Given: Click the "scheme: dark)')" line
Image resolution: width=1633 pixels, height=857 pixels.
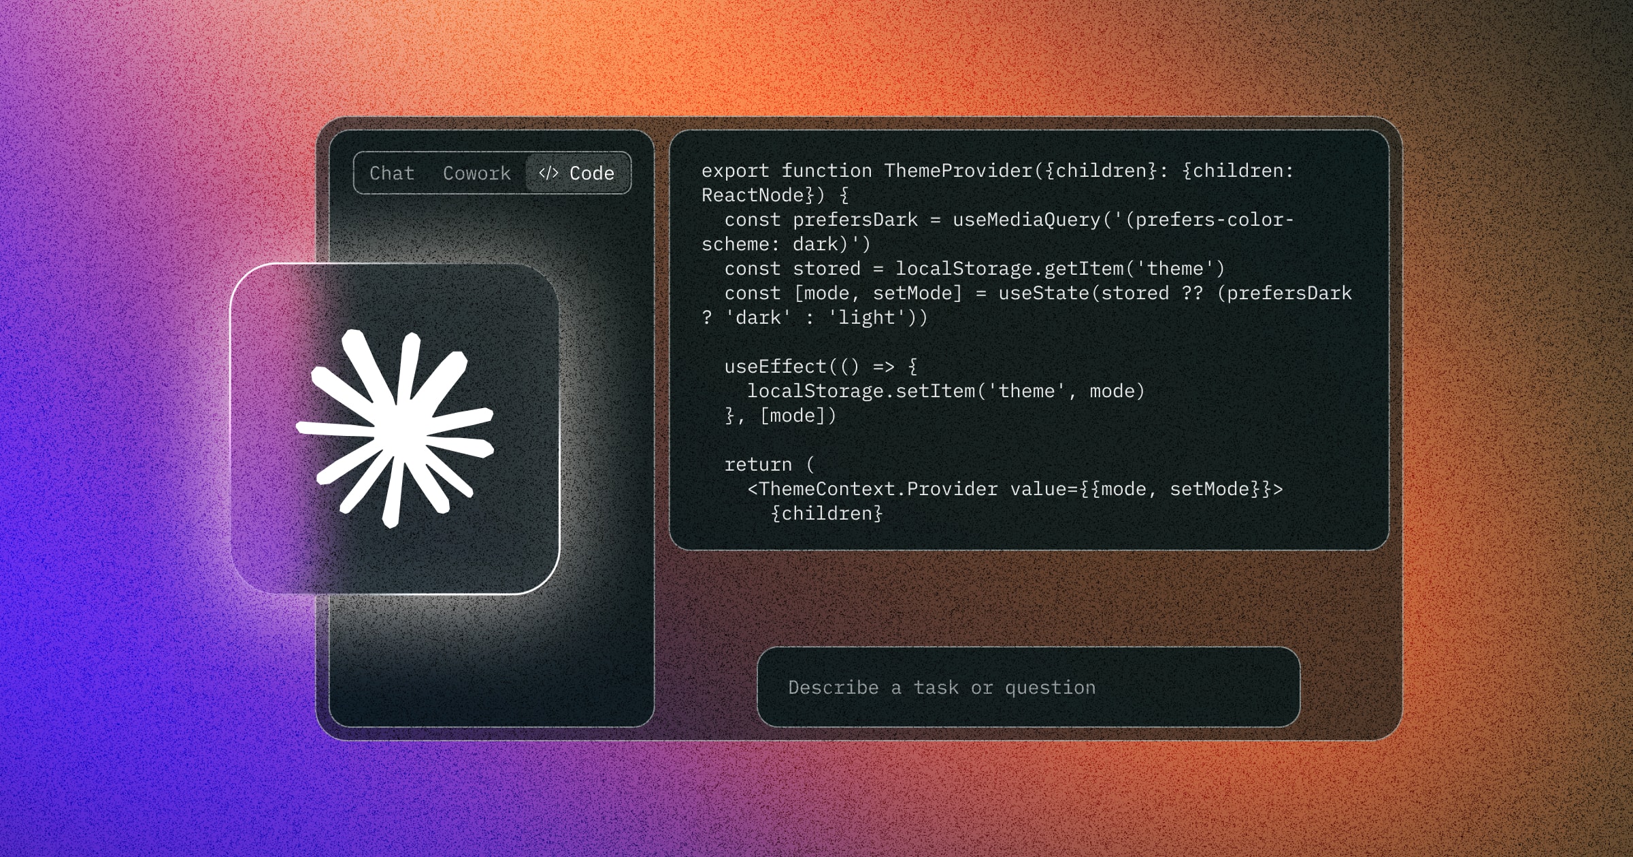Looking at the screenshot, I should (x=786, y=244).
